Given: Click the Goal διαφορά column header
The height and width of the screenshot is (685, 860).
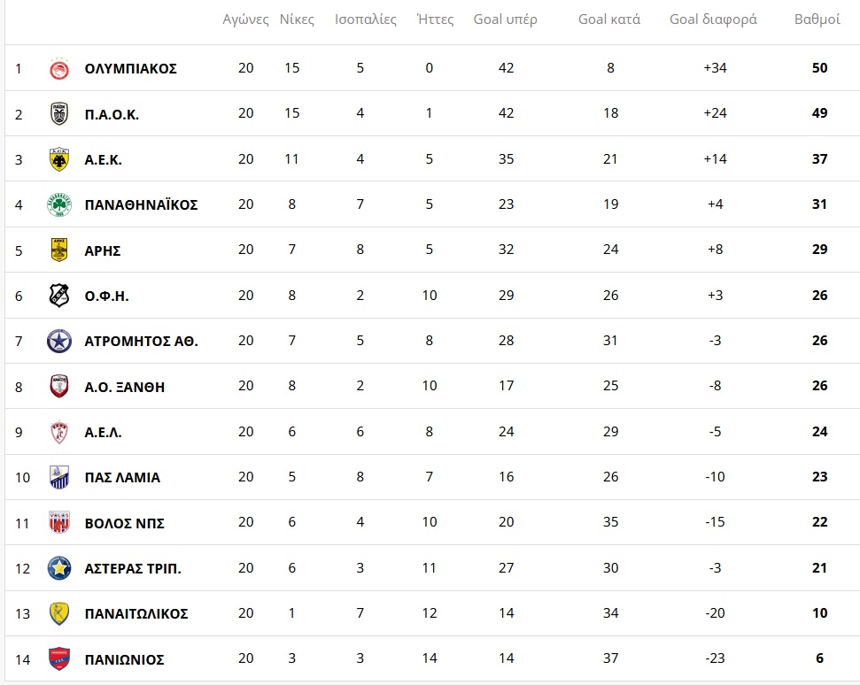Looking at the screenshot, I should 713,19.
